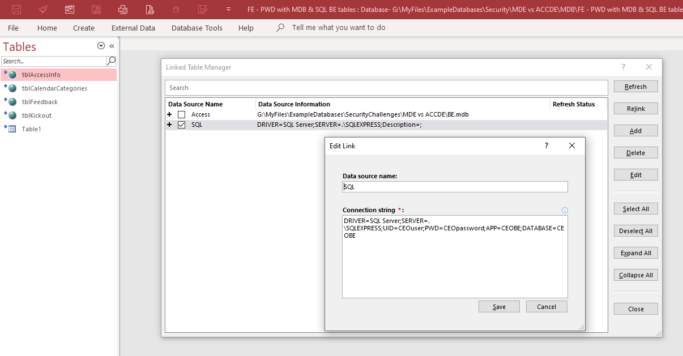Click the Refresh Status column header
The image size is (683, 356).
point(574,104)
